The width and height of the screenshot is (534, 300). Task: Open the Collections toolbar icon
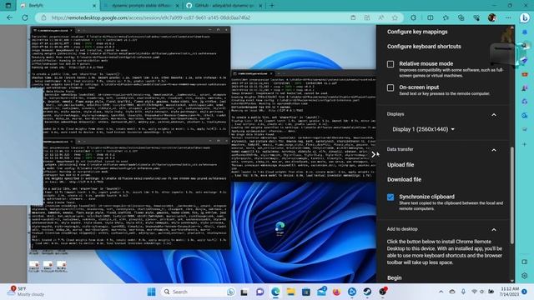point(461,17)
